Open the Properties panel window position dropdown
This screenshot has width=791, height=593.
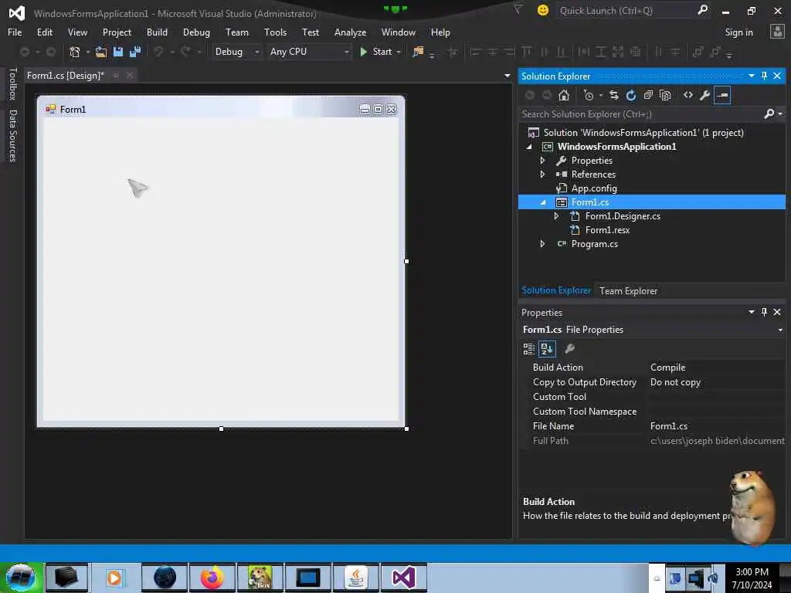pyautogui.click(x=751, y=312)
